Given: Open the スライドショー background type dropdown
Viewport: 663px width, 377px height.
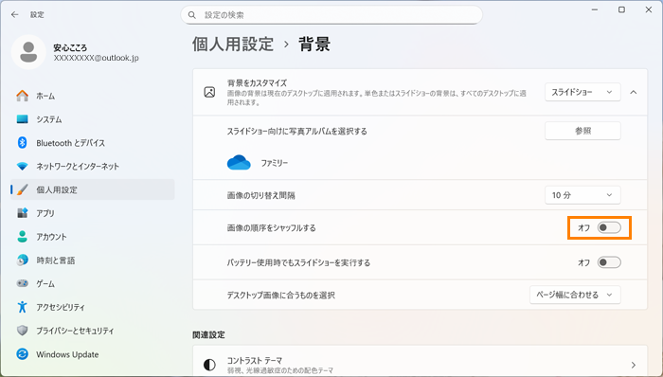Looking at the screenshot, I should point(582,92).
